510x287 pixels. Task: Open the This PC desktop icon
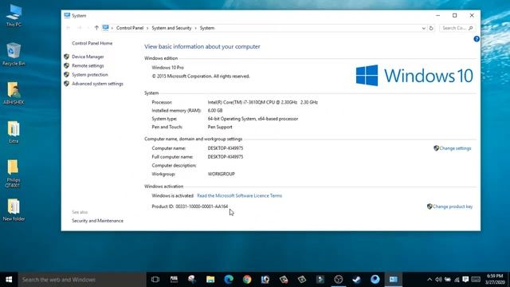[14, 15]
